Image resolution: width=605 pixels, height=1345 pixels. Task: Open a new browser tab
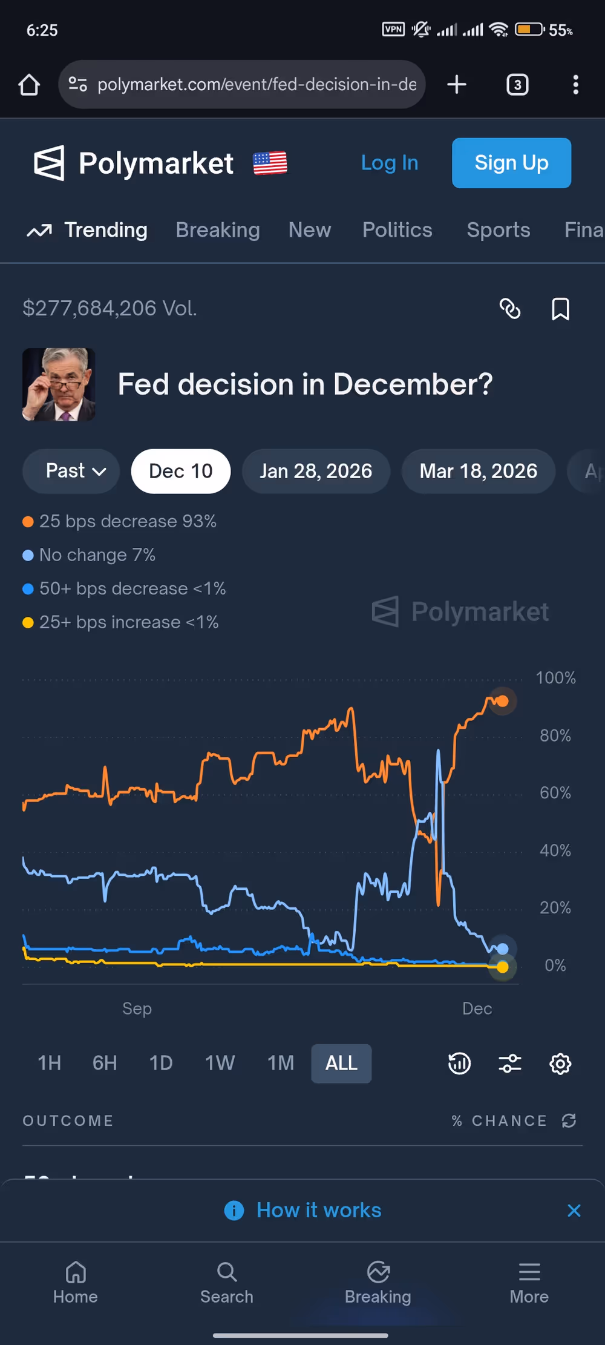click(457, 85)
